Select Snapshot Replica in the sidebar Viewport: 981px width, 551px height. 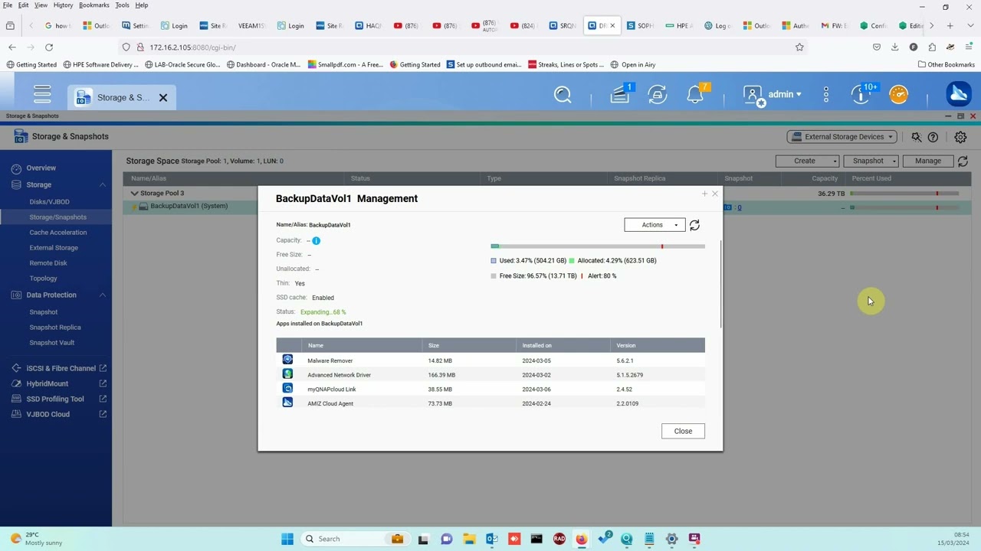(x=55, y=327)
